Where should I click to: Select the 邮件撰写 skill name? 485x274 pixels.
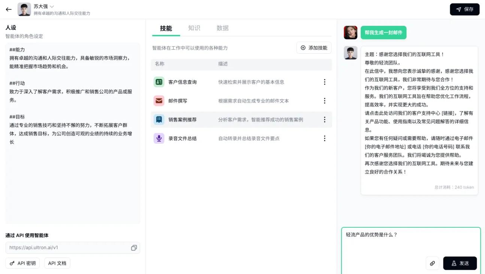(178, 101)
